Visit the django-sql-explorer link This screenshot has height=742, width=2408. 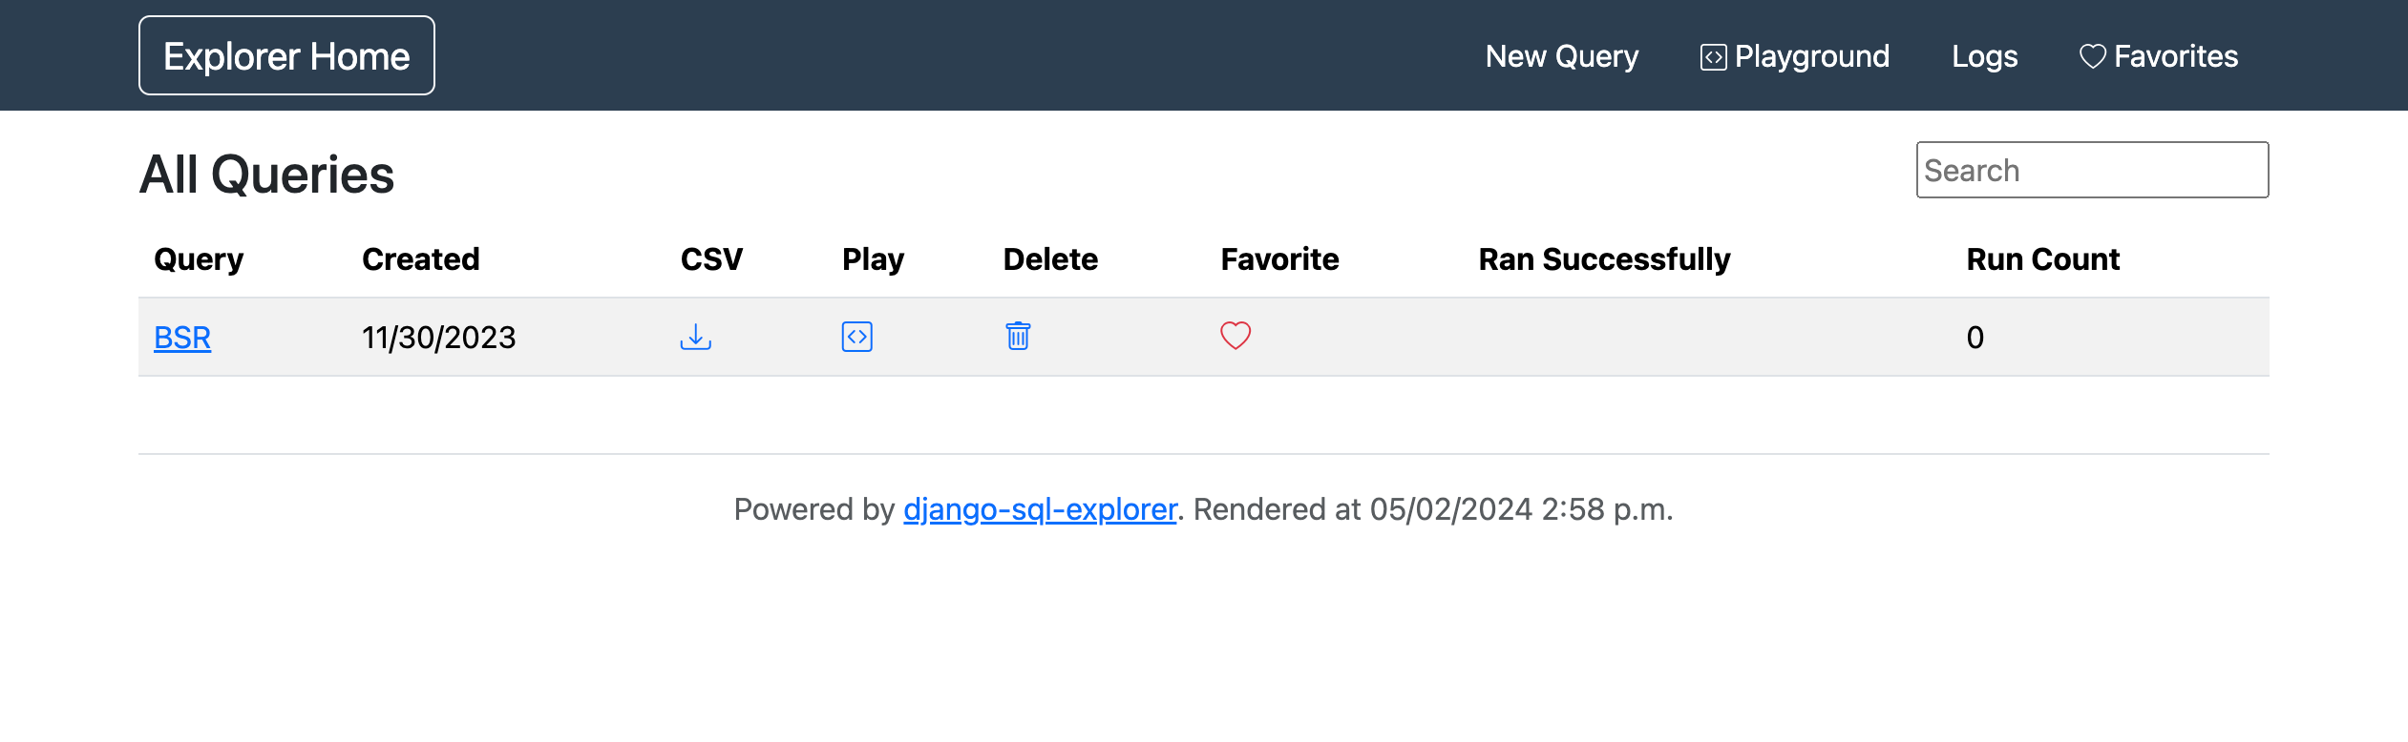pos(1040,509)
